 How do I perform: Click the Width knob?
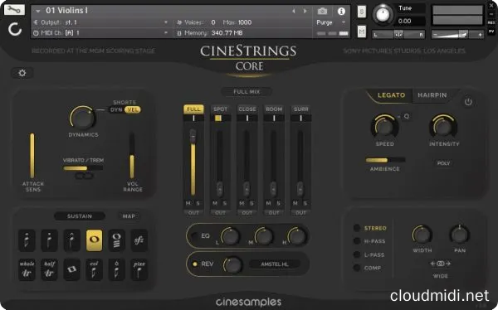[x=422, y=235]
